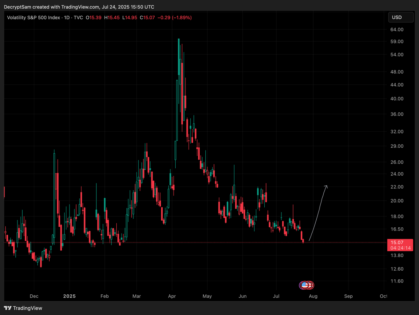The image size is (419, 315).
Task: Click the 16.50 price axis label
Action: pyautogui.click(x=398, y=229)
